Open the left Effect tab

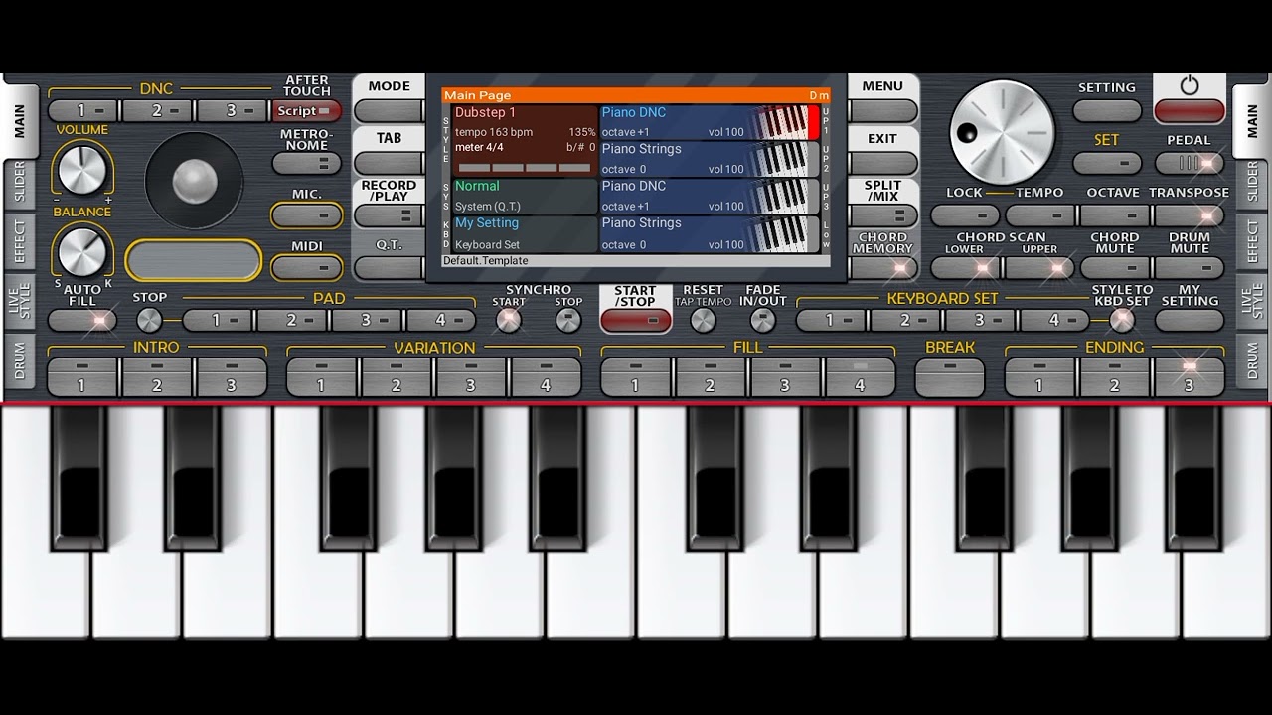19,241
